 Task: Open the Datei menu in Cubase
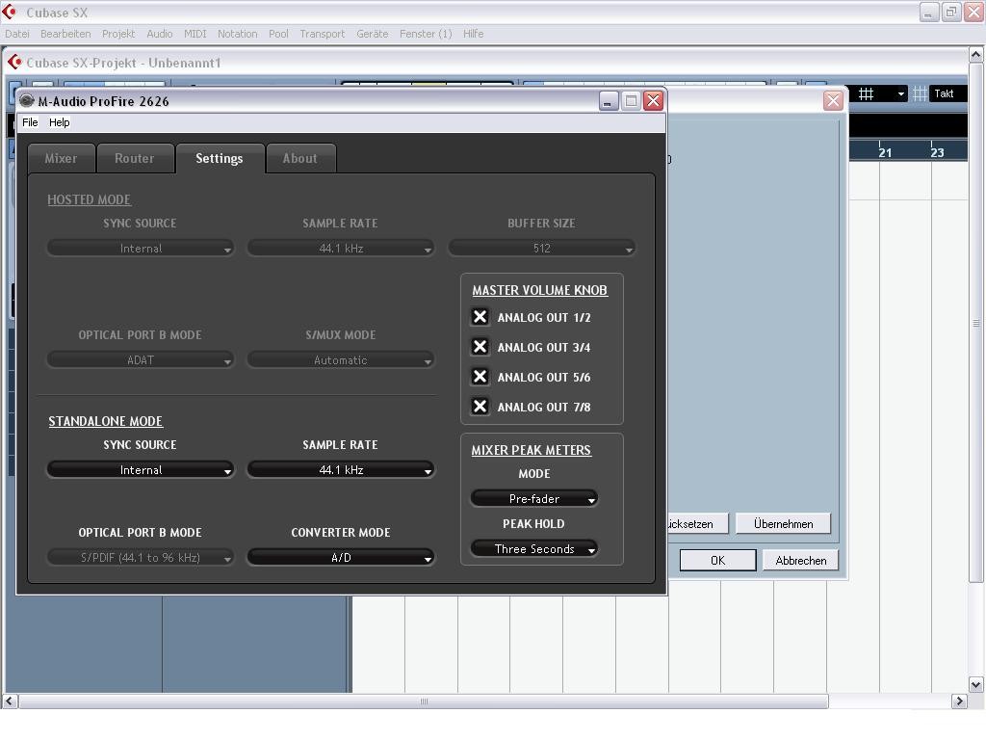pos(17,34)
